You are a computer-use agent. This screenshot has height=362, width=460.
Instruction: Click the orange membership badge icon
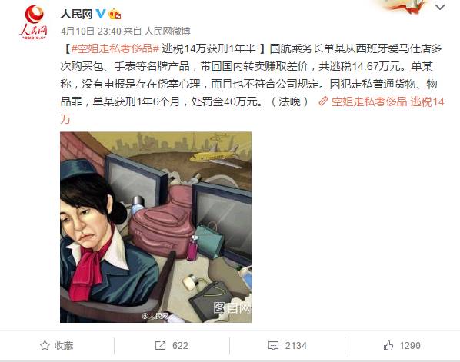tap(115, 14)
